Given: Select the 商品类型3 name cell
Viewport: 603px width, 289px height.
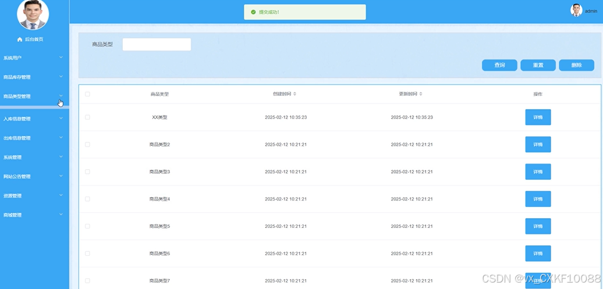Looking at the screenshot, I should 159,172.
